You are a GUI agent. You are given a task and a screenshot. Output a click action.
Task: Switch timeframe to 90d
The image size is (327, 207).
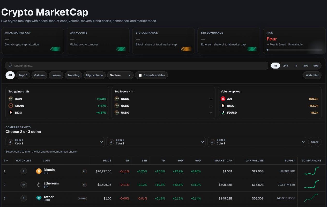316,66
